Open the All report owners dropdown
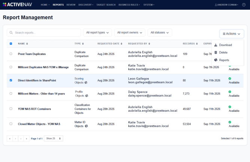Screen dimensions: 250x162 [129, 33]
